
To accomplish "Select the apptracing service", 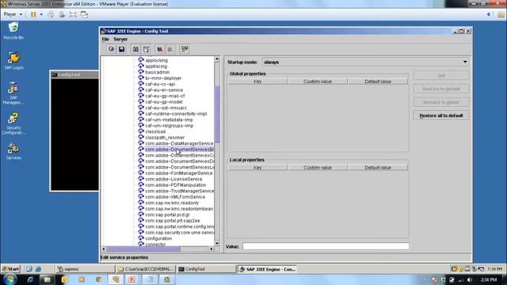I will point(156,66).
